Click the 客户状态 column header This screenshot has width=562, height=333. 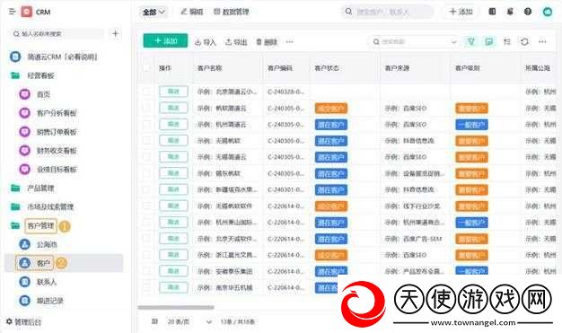coord(327,67)
